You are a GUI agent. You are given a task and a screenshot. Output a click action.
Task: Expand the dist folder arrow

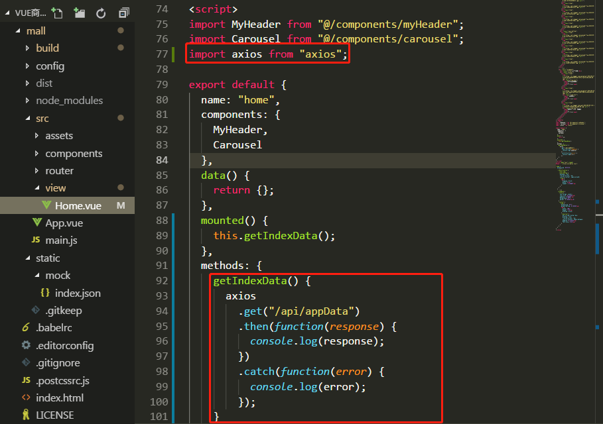(27, 83)
